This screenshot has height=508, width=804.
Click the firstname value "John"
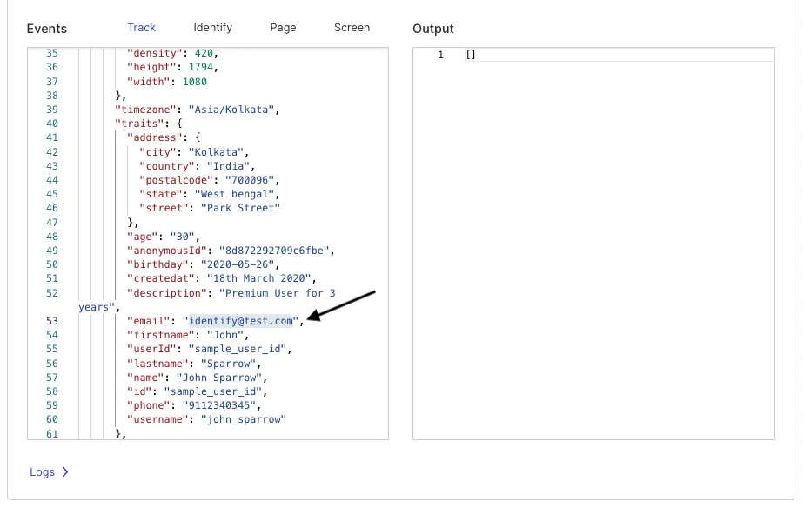point(225,335)
